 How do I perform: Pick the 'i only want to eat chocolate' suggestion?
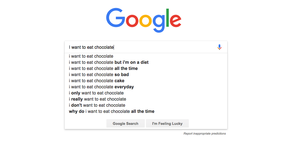[96, 93]
